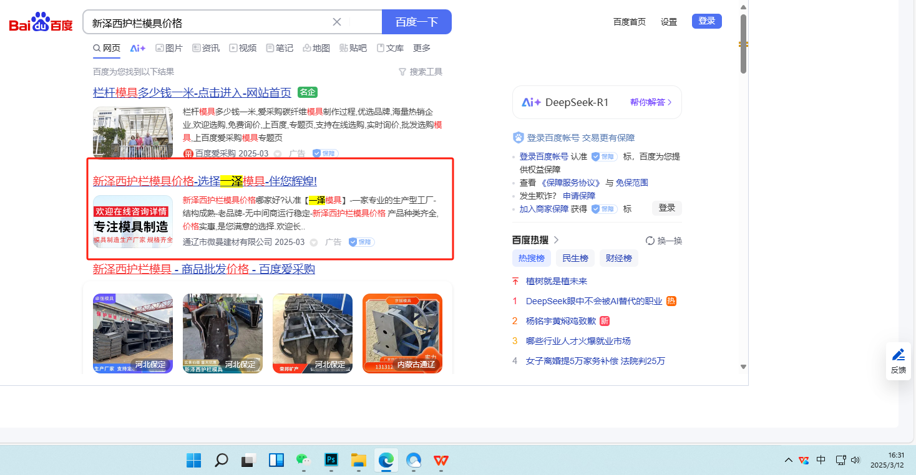This screenshot has width=916, height=475.
Task: Click the green 名企 badge
Action: pos(308,92)
